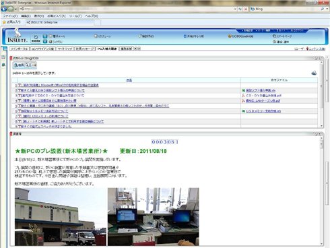This screenshot has width=330, height=248.
Task: Open the recent pages dropdown next to Forward
Action: point(15,9)
